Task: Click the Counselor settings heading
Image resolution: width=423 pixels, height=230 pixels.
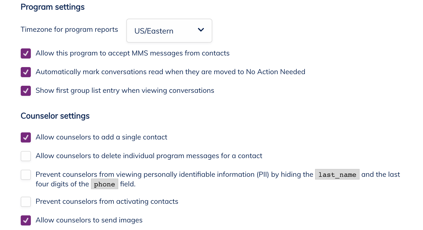Action: (55, 116)
